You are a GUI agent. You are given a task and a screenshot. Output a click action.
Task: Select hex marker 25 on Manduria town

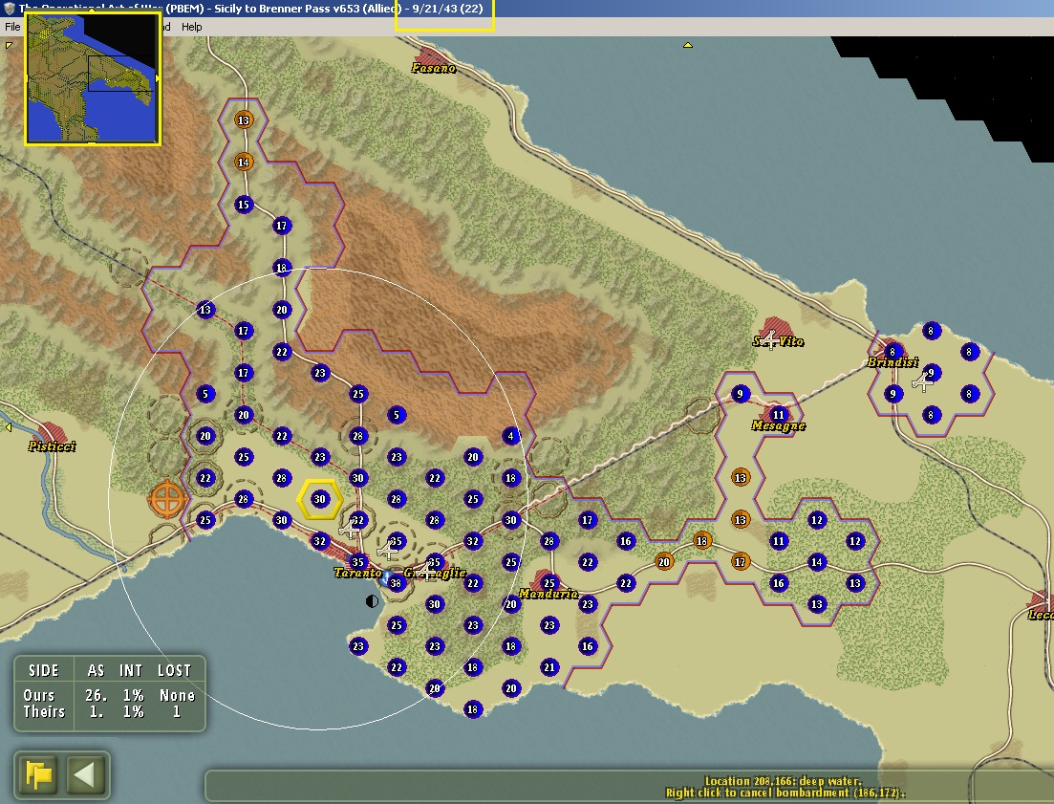click(x=549, y=583)
